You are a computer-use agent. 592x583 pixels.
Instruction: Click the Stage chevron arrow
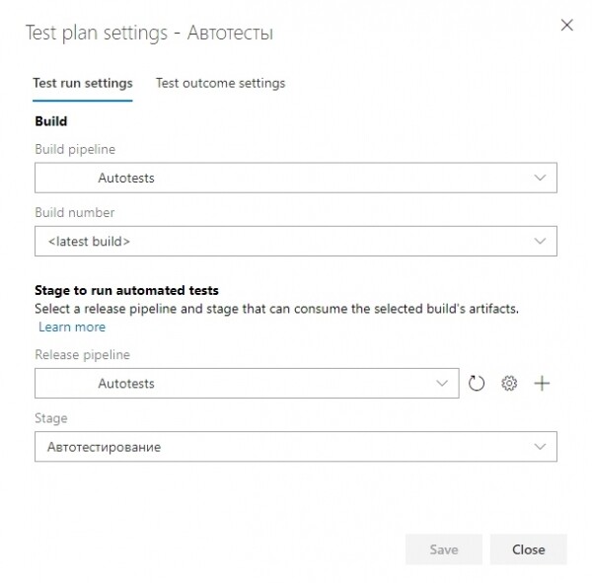tap(540, 447)
